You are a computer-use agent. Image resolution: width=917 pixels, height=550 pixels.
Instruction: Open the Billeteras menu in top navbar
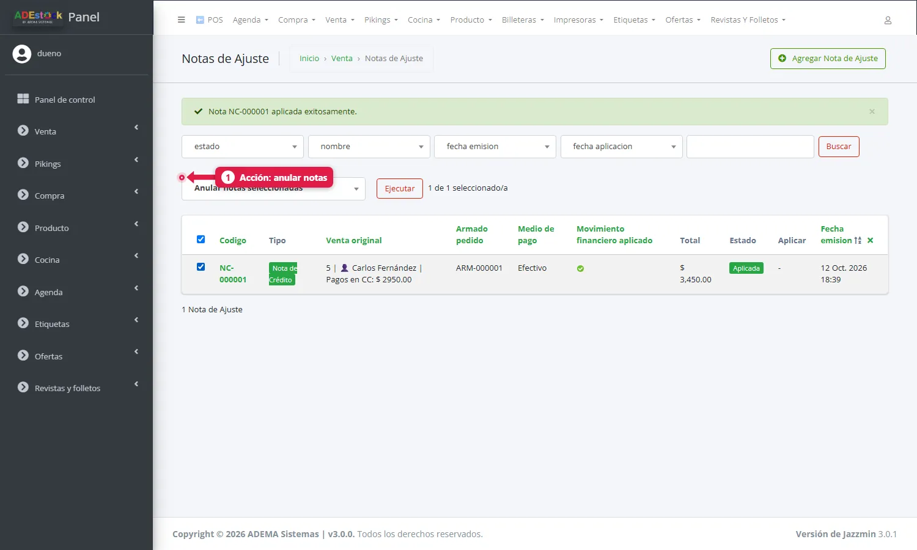(x=523, y=20)
